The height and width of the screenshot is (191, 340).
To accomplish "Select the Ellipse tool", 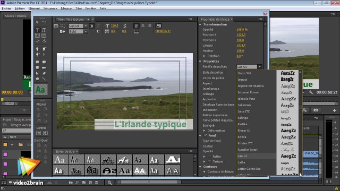I will click(37, 79).
